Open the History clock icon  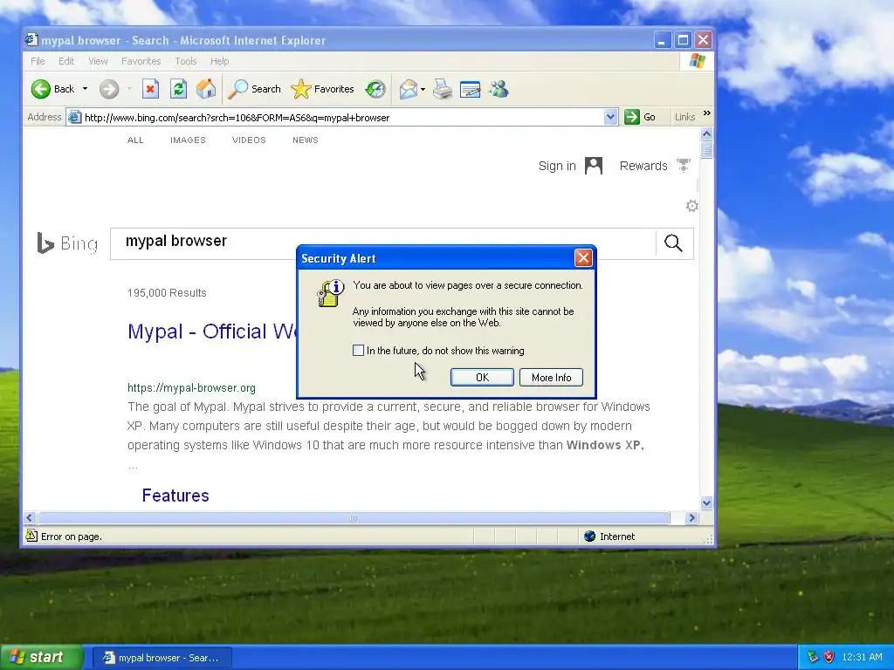375,89
